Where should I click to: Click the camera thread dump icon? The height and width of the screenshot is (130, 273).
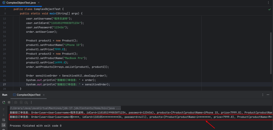click(x=16, y=102)
